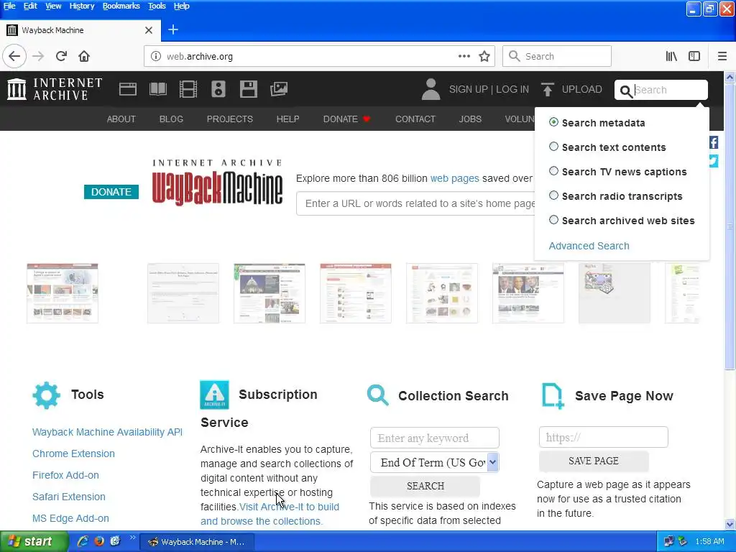Click the Collection SEARCH button

coord(425,486)
